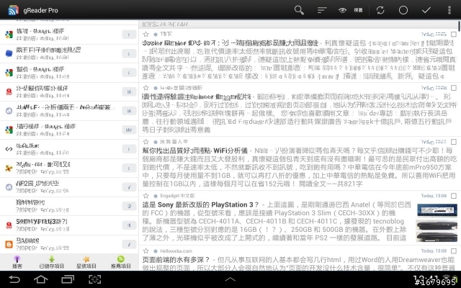Mark all read with the check icon
The height and width of the screenshot is (288, 461).
[426, 10]
